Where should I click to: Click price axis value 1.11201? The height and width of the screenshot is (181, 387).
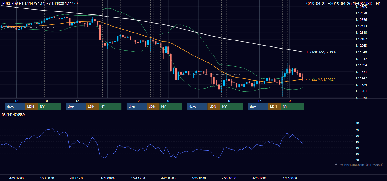click(362, 91)
